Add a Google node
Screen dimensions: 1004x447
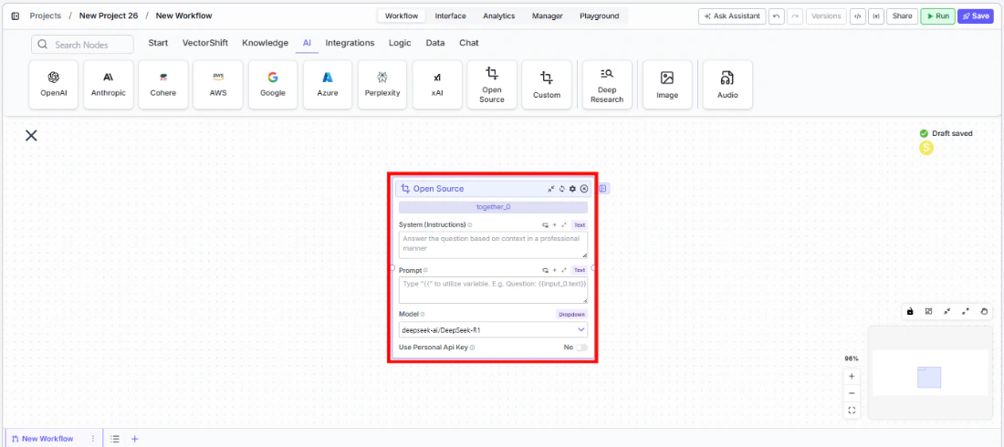[x=273, y=85]
